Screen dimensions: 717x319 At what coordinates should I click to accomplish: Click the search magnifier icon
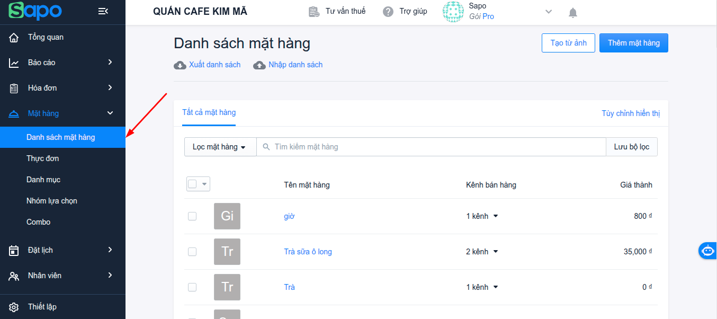click(266, 147)
